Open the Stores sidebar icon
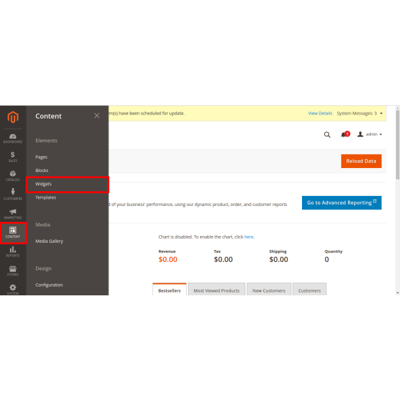This screenshot has width=400, height=400. (13, 271)
